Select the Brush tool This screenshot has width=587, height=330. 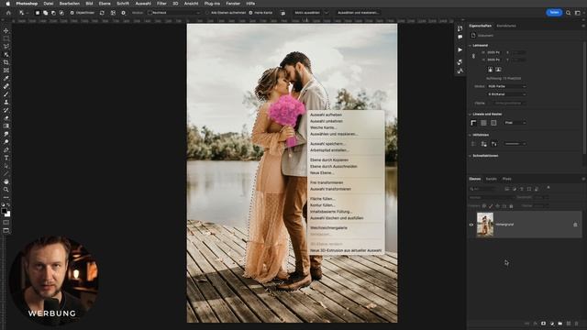(6, 94)
